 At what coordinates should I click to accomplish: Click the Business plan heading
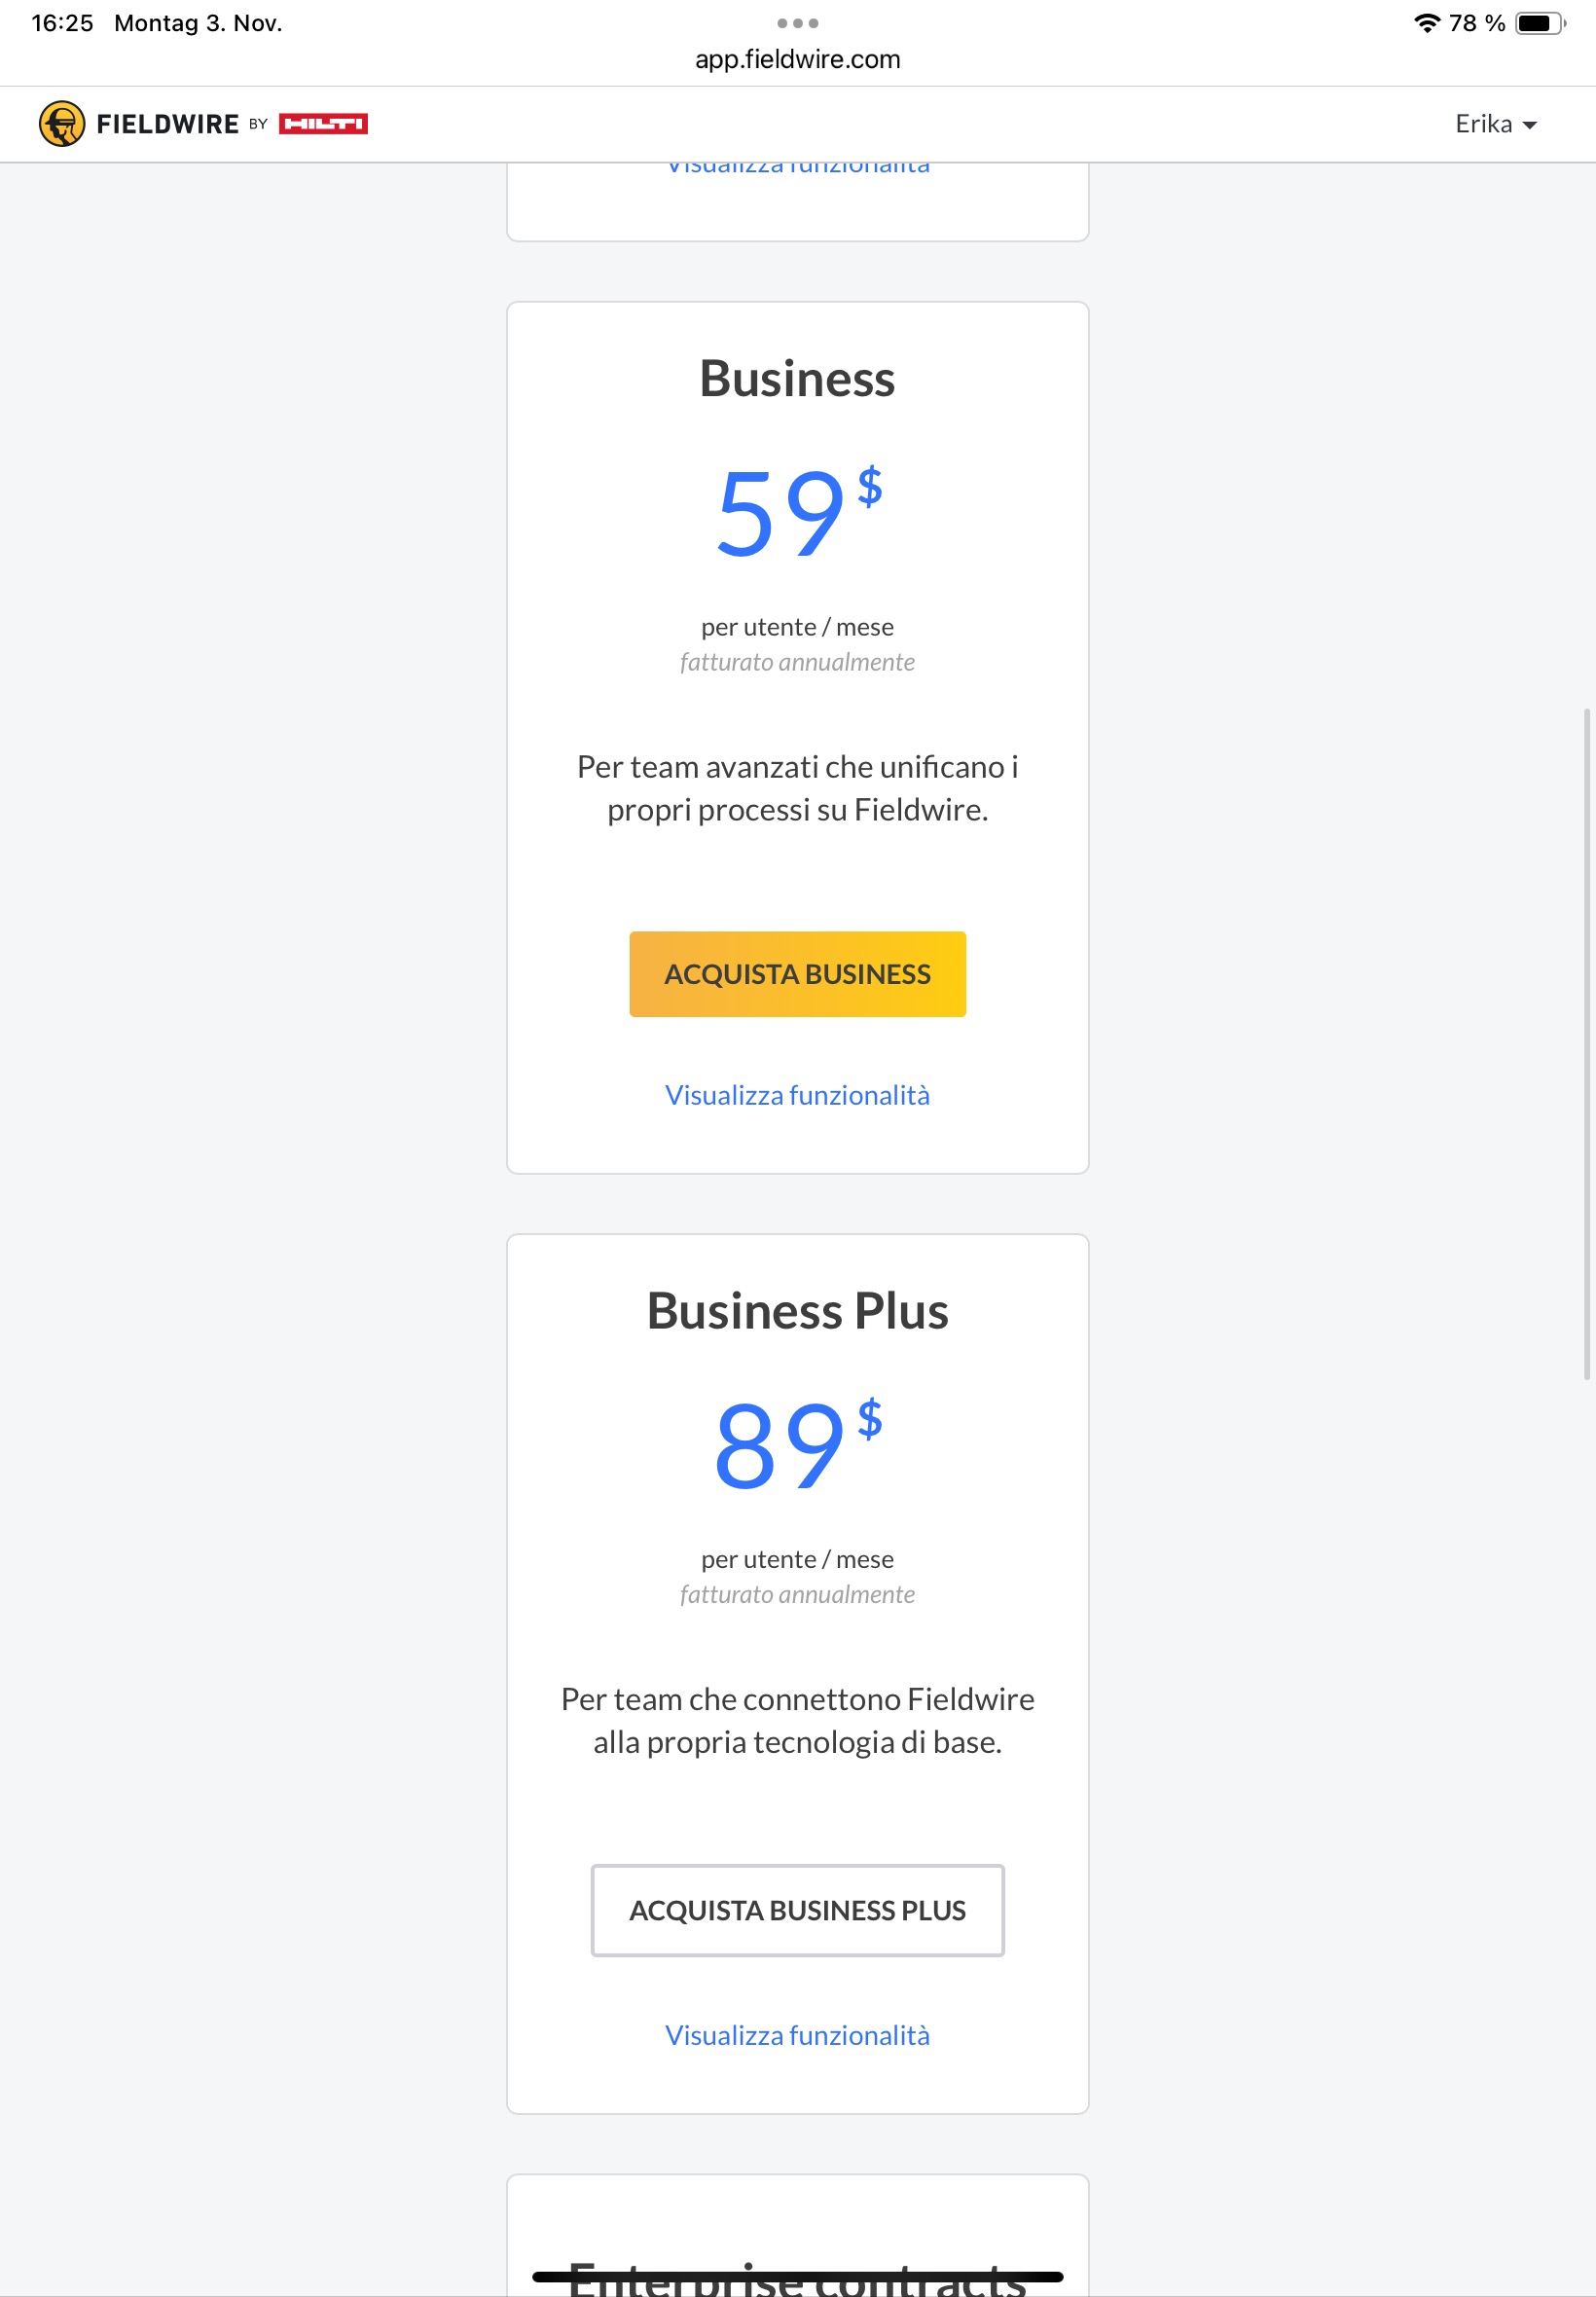pos(797,379)
